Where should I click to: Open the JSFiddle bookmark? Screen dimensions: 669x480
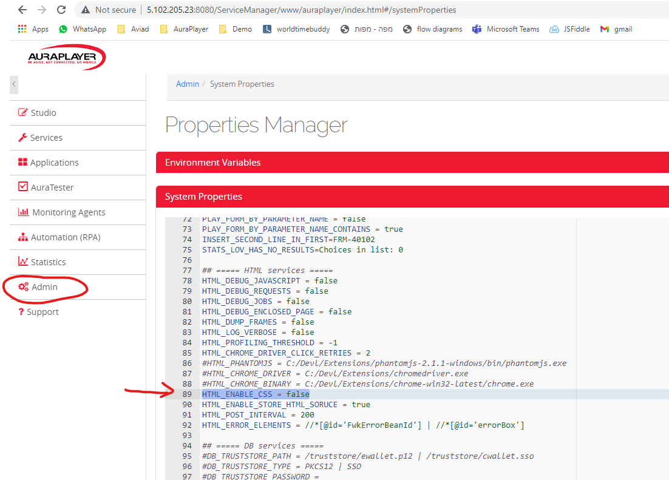point(569,29)
